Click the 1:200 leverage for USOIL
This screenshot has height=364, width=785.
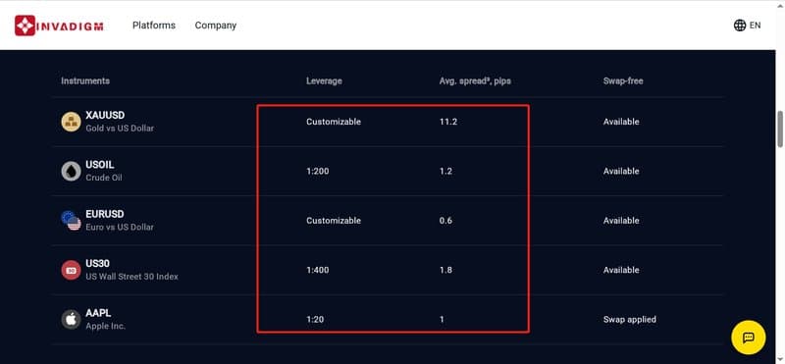coord(317,172)
